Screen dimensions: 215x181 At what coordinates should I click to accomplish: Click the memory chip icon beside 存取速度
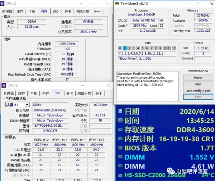[x=121, y=129]
